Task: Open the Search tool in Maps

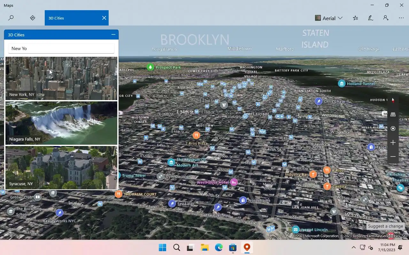Action: (11, 18)
